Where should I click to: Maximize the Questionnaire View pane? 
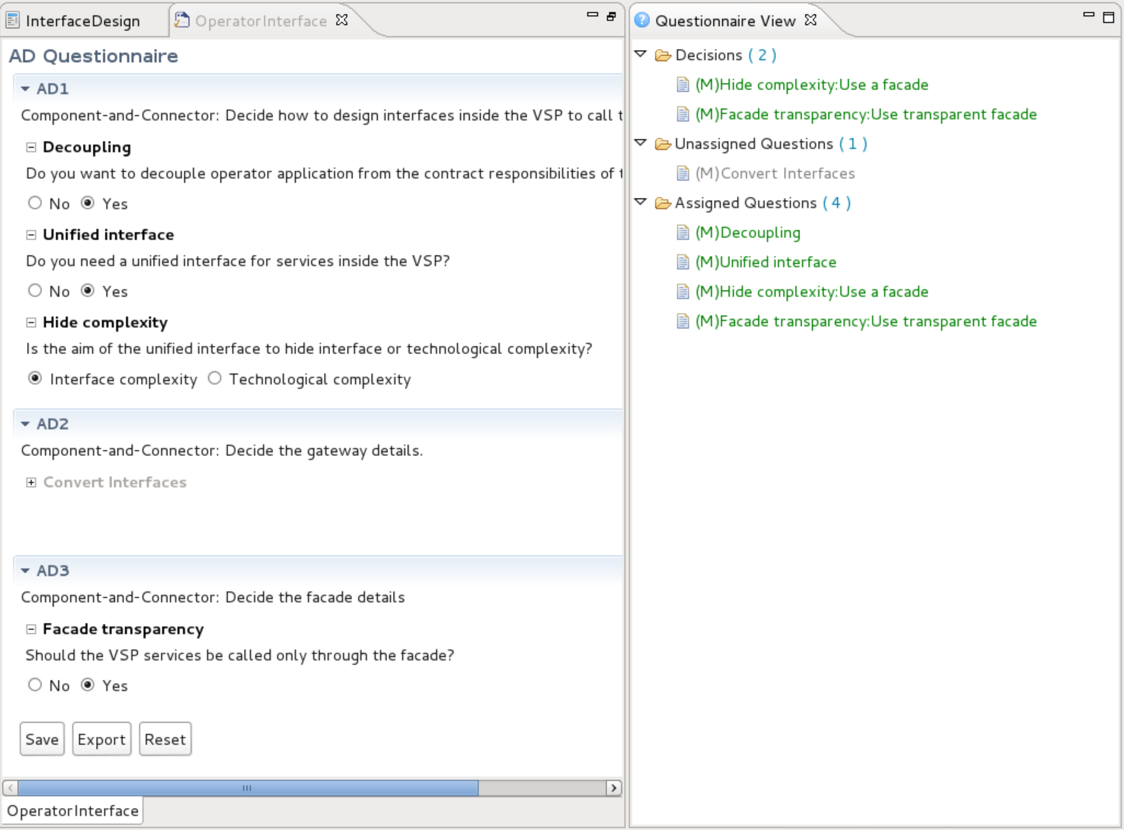click(x=1108, y=17)
